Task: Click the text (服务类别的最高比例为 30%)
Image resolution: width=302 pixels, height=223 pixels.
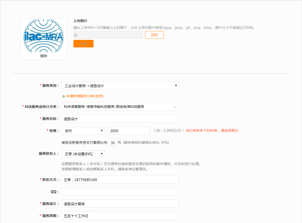Action: pos(146,142)
